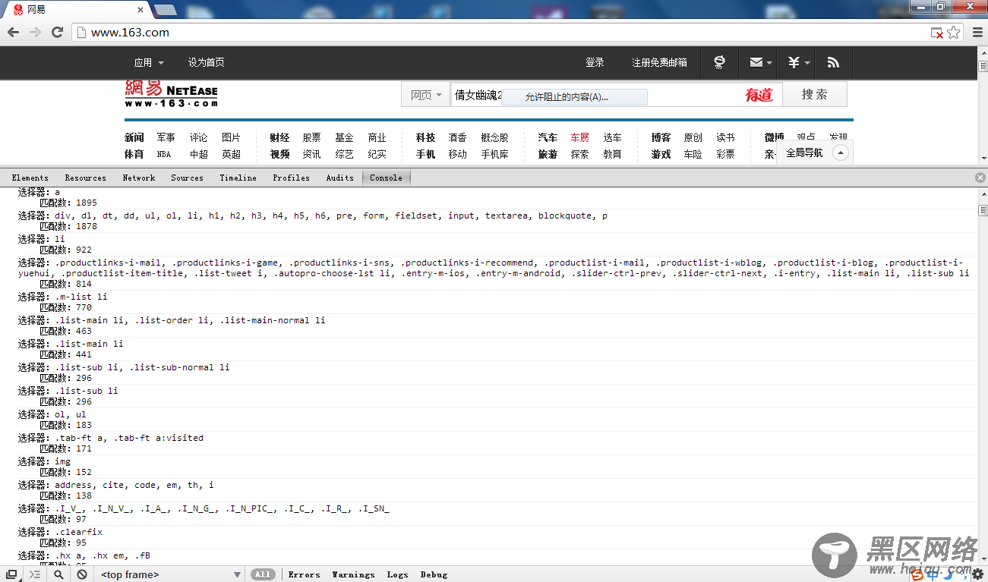
Task: Open a new browser tab
Action: coord(165,10)
